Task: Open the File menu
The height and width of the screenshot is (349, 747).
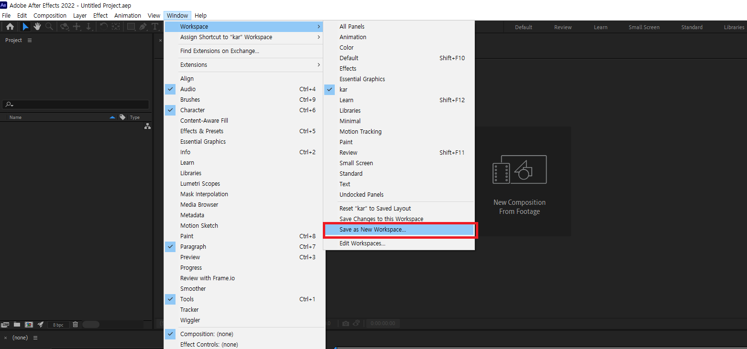Action: [x=6, y=15]
